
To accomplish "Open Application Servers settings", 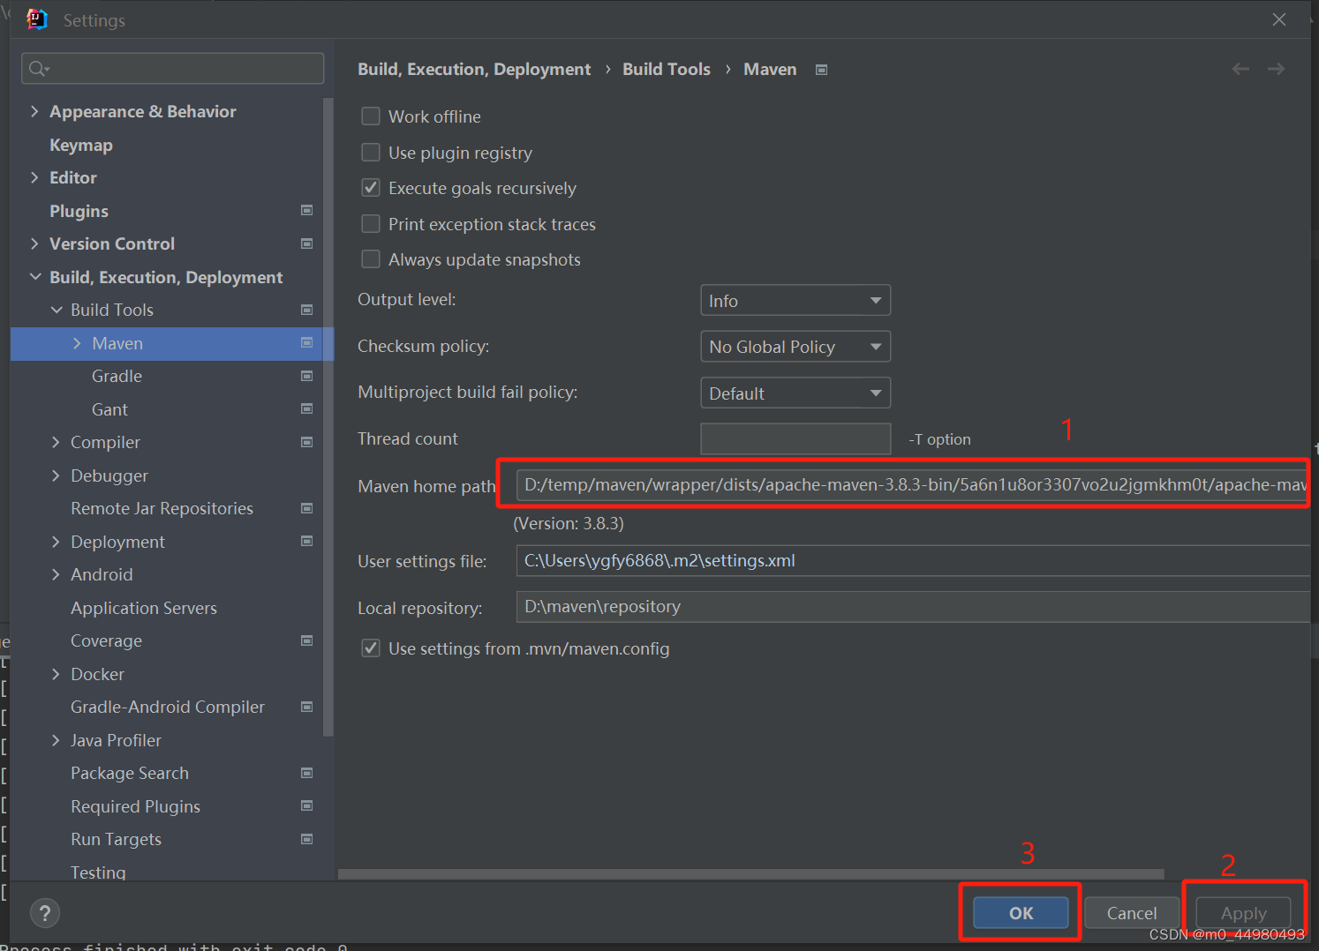I will [144, 608].
